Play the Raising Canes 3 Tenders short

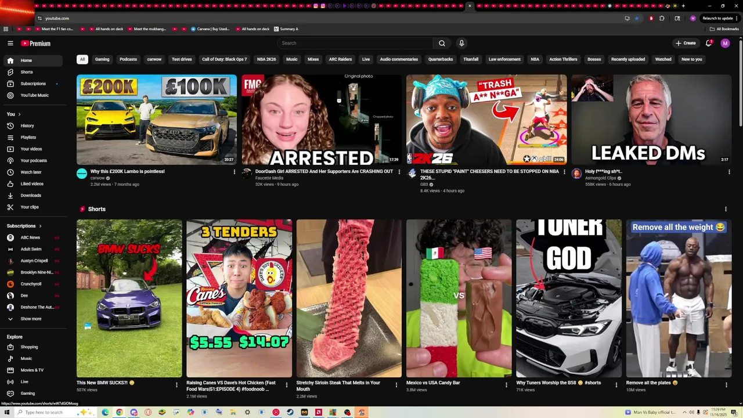click(239, 298)
